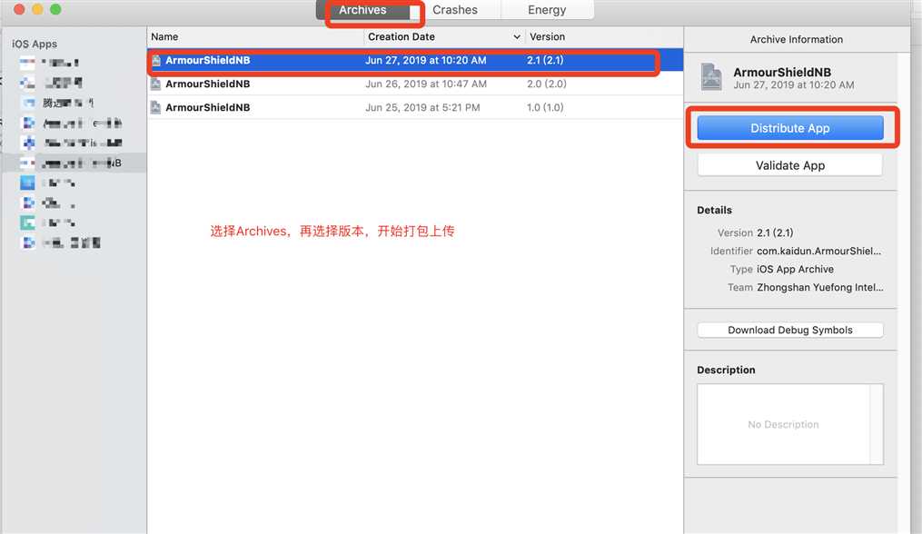Click the Validate App button
Image resolution: width=922 pixels, height=534 pixels.
pos(790,165)
